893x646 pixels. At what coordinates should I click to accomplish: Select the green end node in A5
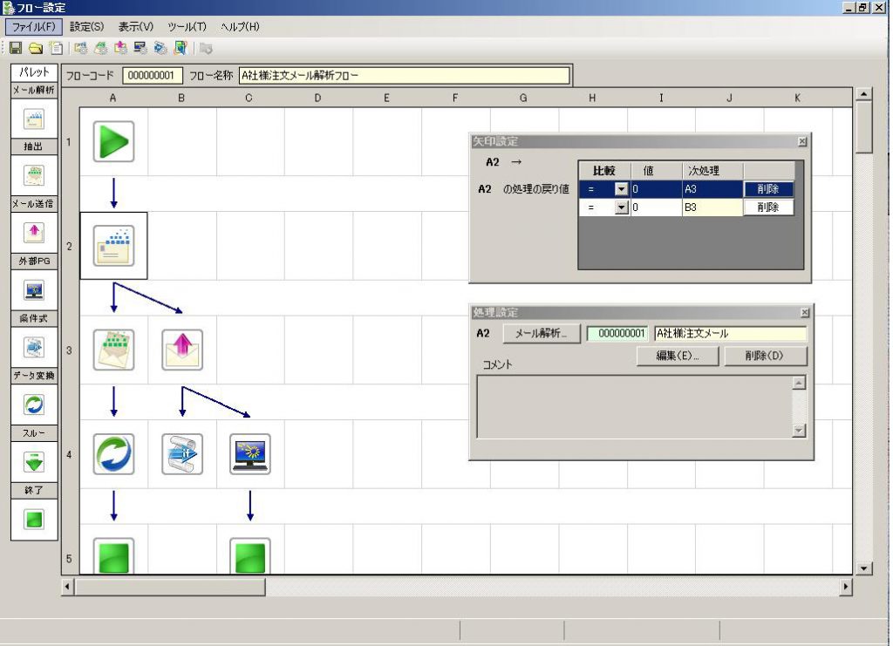(x=114, y=555)
